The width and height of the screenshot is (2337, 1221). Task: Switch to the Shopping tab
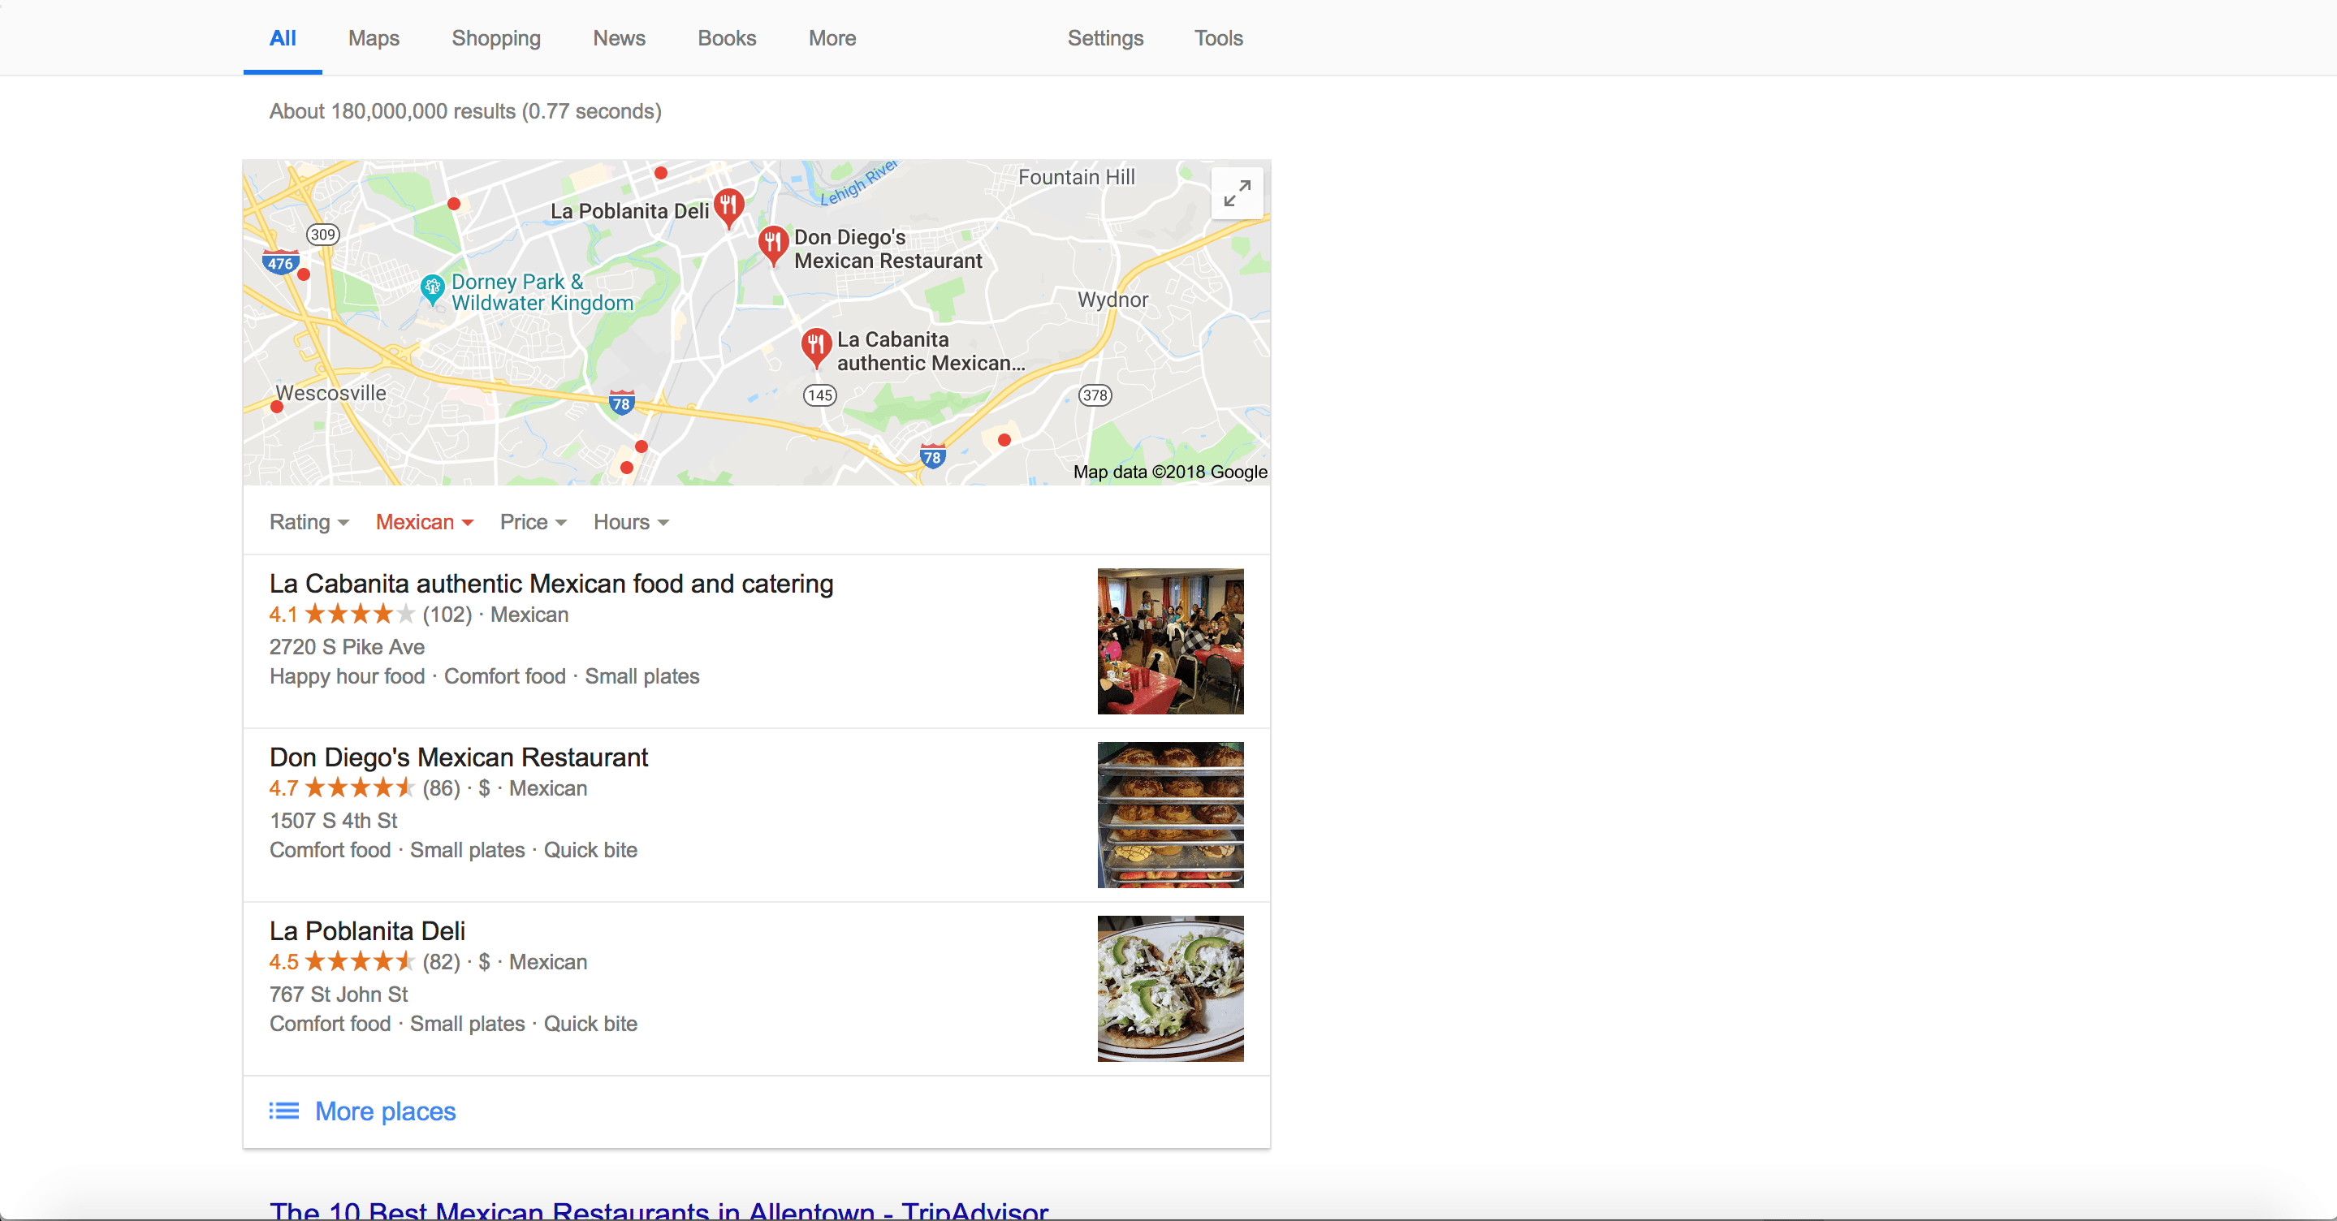496,38
